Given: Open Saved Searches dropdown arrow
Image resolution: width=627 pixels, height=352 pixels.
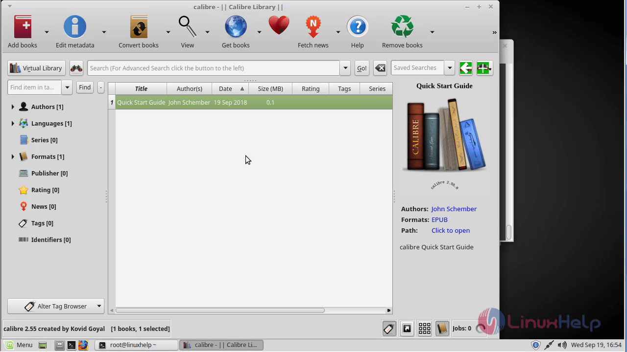Looking at the screenshot, I should [x=450, y=68].
